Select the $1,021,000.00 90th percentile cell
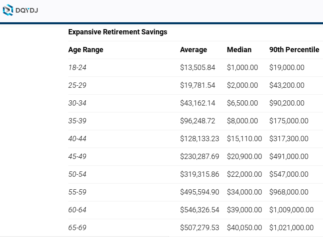 tap(291, 228)
